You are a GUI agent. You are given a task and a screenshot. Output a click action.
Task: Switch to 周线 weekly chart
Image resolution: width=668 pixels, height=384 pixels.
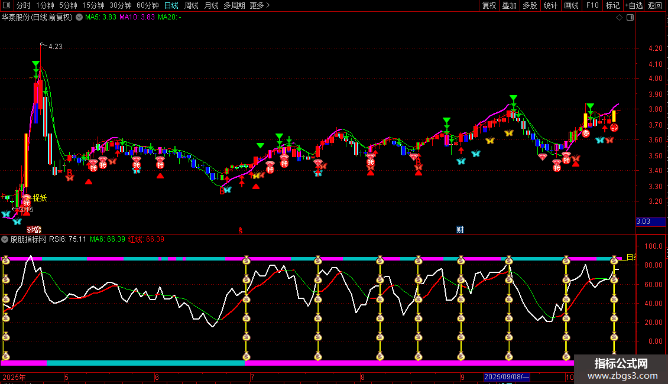192,5
